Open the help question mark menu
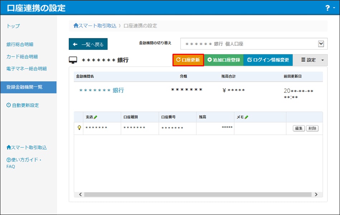The width and height of the screenshot is (340, 215). [x=330, y=8]
